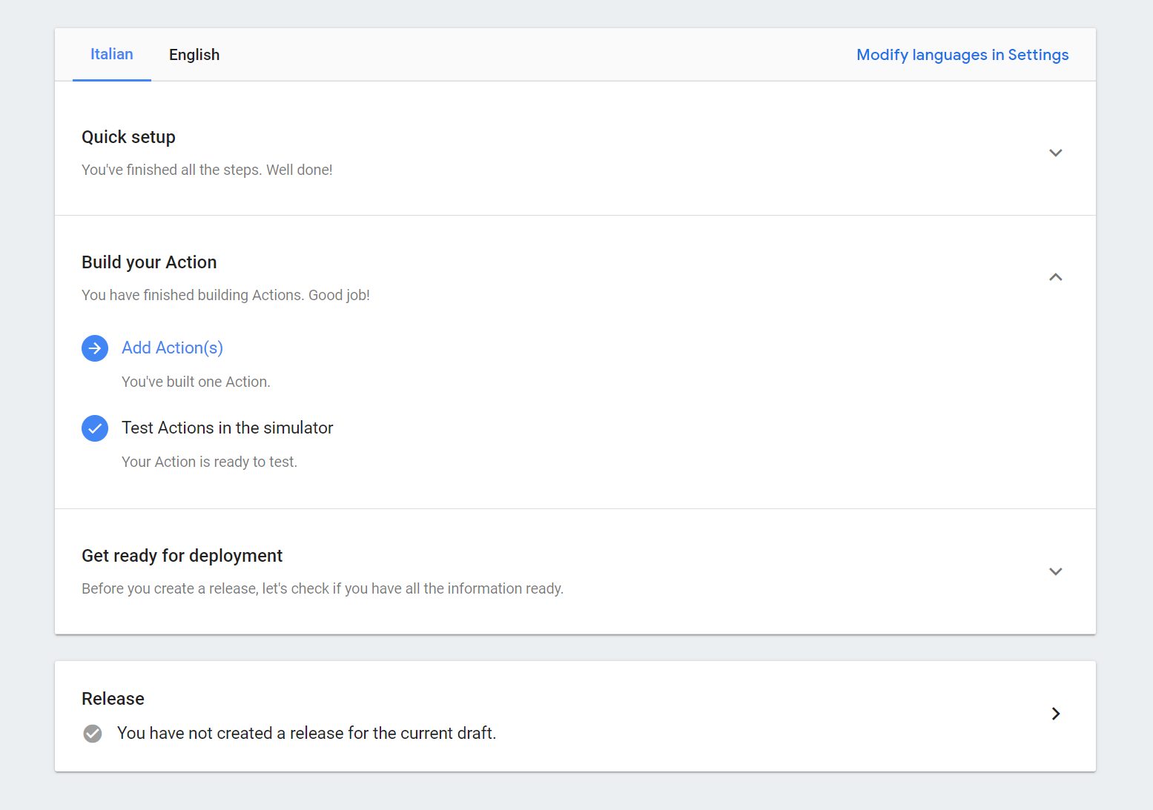Switch to the Italian language tab
1153x810 pixels.
coord(112,55)
